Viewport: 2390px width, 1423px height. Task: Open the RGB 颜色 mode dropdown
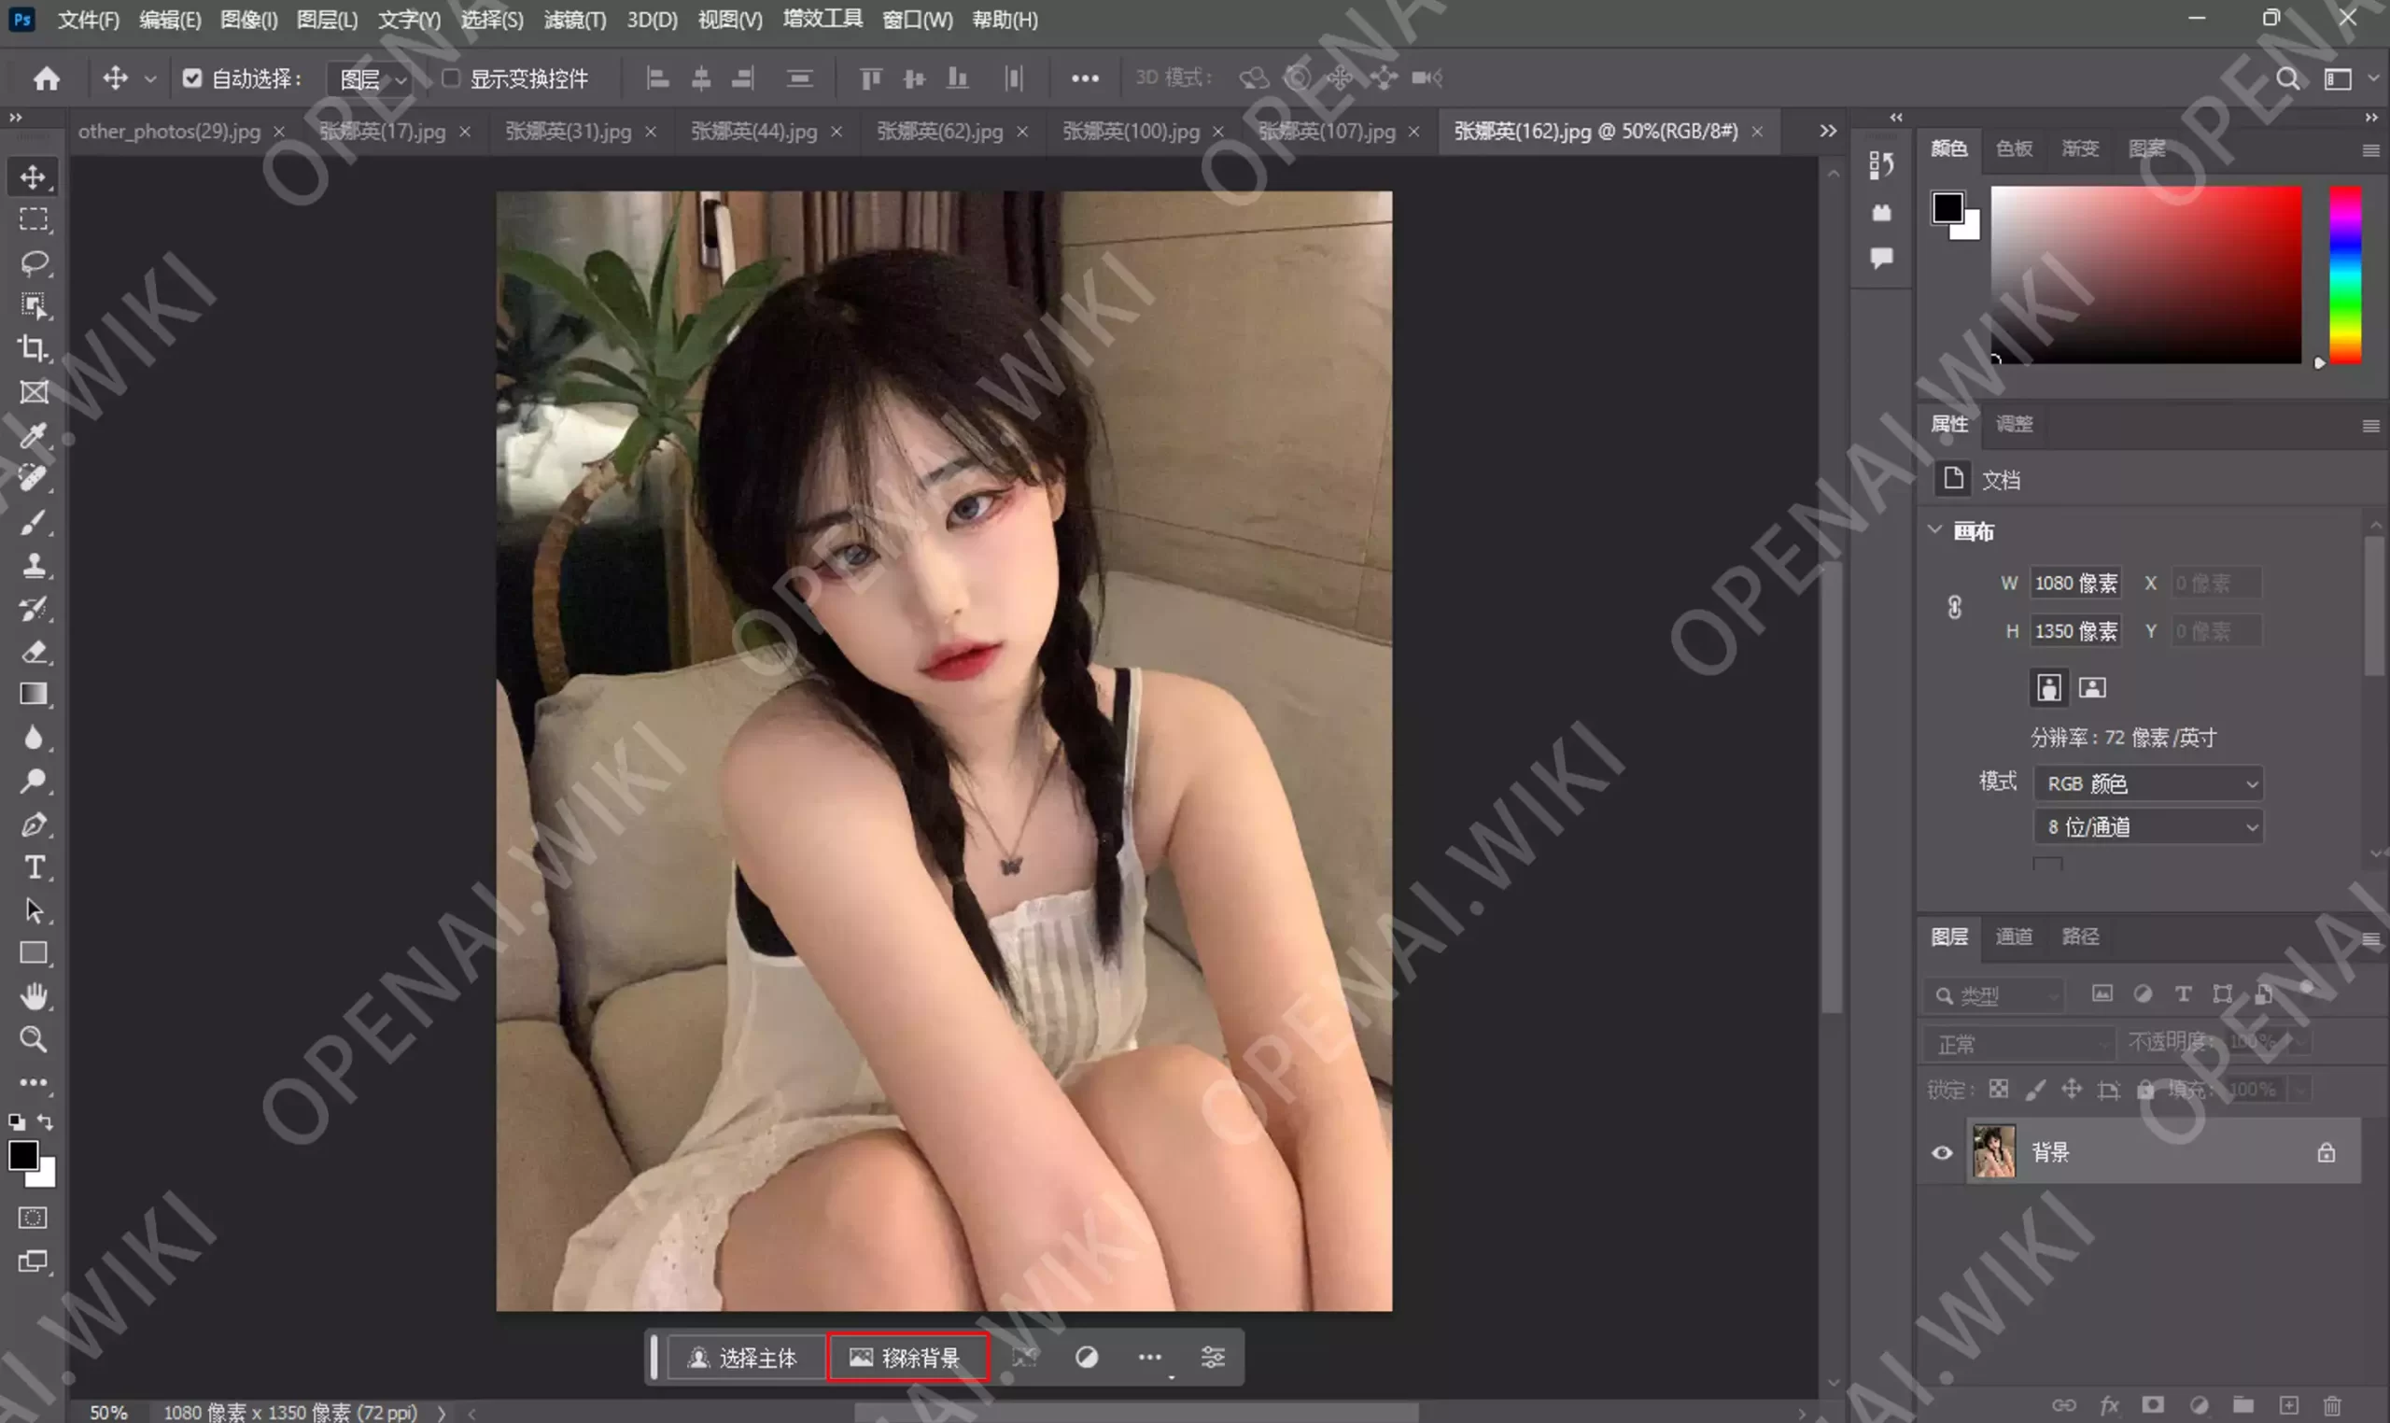[2147, 783]
